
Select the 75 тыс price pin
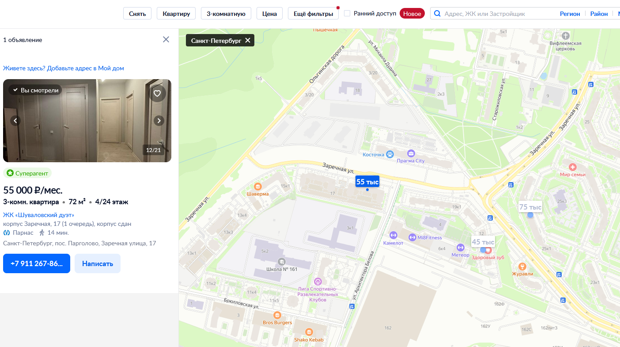(530, 207)
